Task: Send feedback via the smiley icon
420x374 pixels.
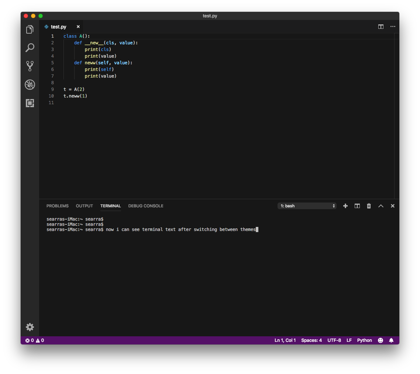Action: 380,340
